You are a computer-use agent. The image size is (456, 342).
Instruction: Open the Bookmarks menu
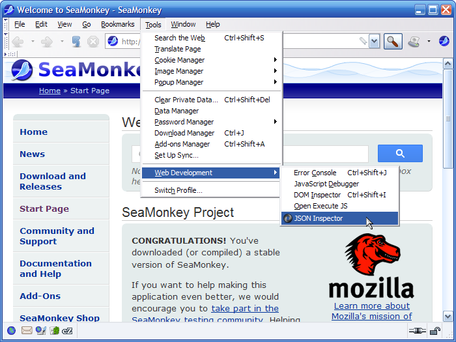pos(117,25)
